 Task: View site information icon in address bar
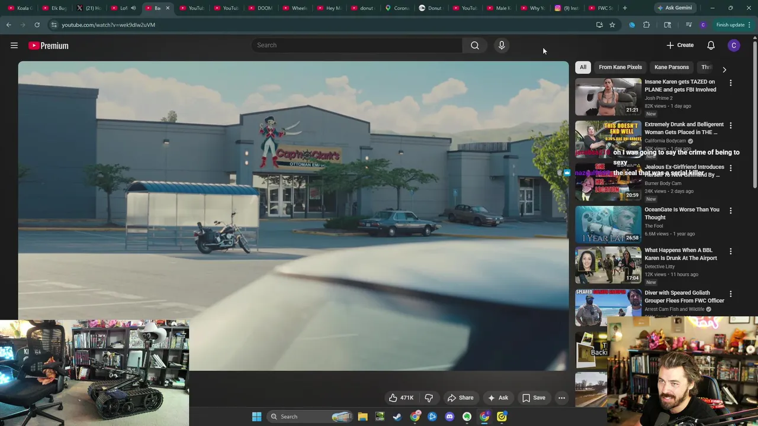(x=54, y=25)
